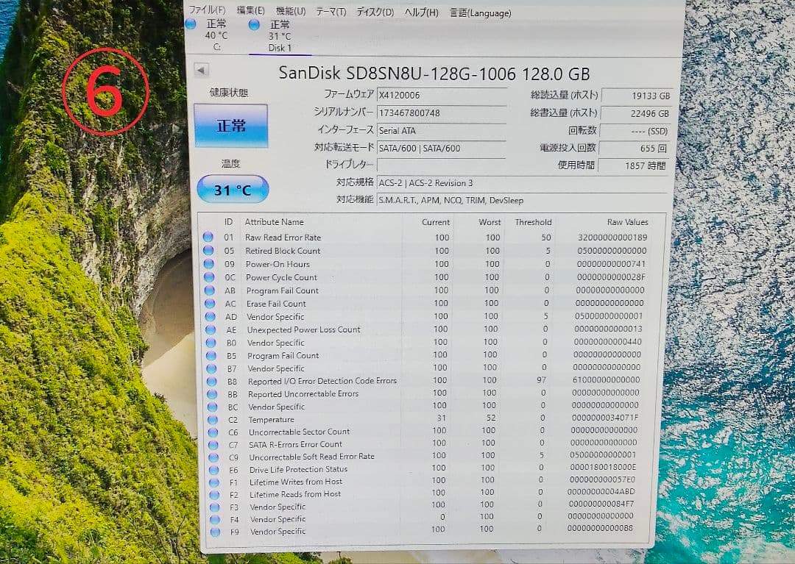Open the 言語 language selection menu
Viewport: 795px width, 564px height.
[x=479, y=13]
